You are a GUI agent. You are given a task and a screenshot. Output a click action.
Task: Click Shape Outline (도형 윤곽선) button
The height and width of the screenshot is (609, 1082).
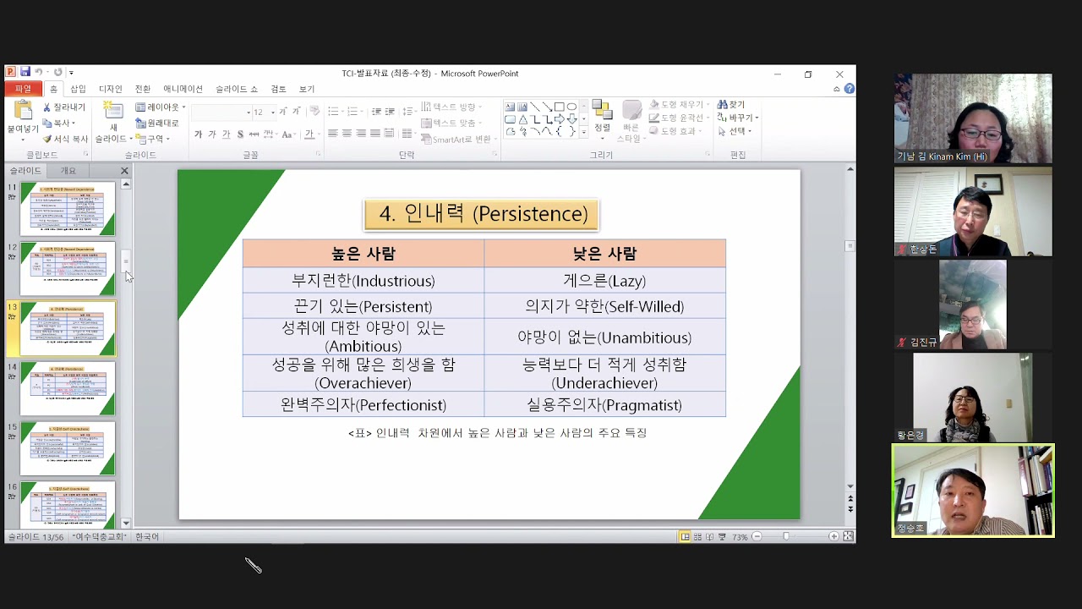680,118
